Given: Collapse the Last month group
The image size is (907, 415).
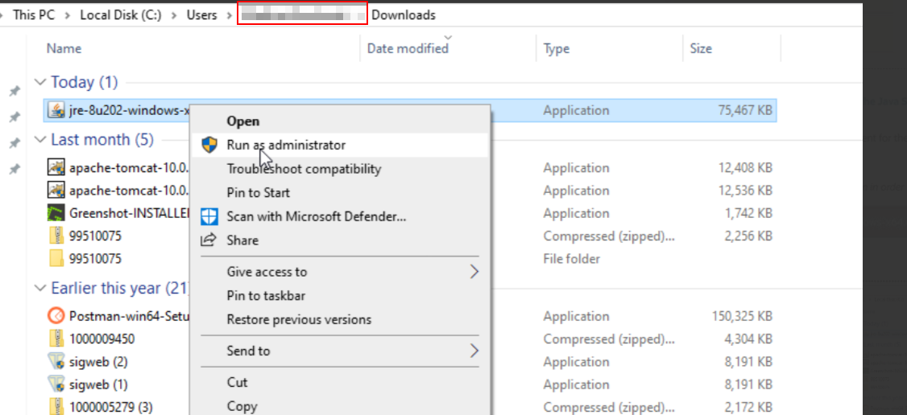Looking at the screenshot, I should (40, 140).
